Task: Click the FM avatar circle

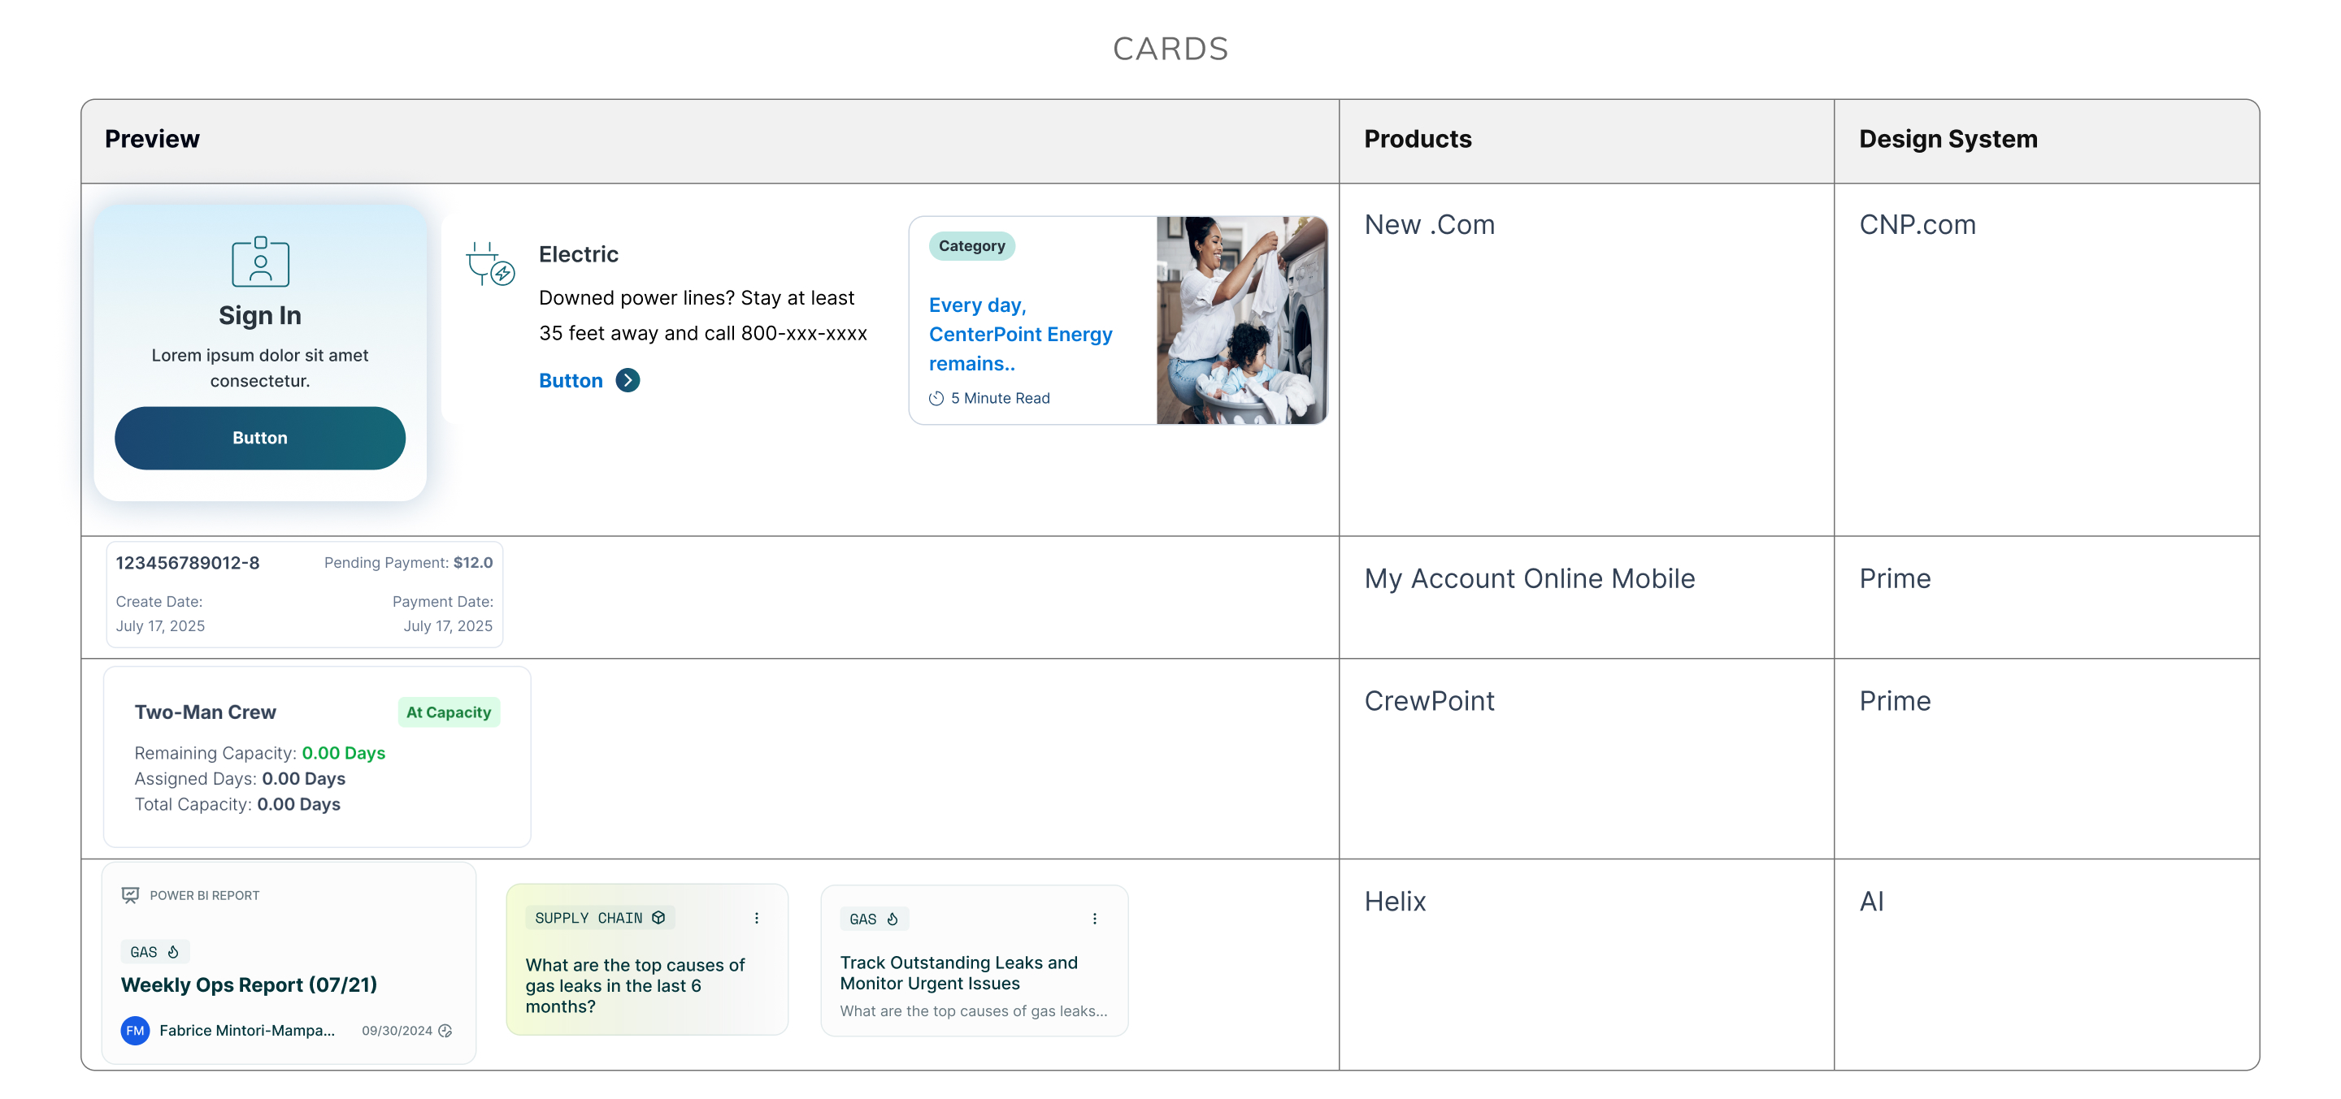Action: pos(136,1030)
